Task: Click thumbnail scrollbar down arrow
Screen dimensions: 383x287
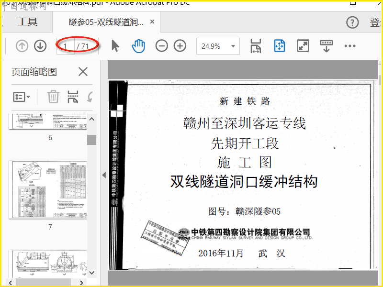Action: click(x=91, y=273)
